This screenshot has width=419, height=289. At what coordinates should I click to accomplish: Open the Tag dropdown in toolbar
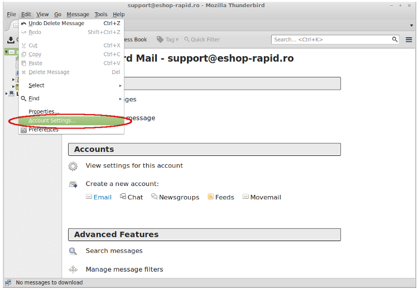point(168,40)
